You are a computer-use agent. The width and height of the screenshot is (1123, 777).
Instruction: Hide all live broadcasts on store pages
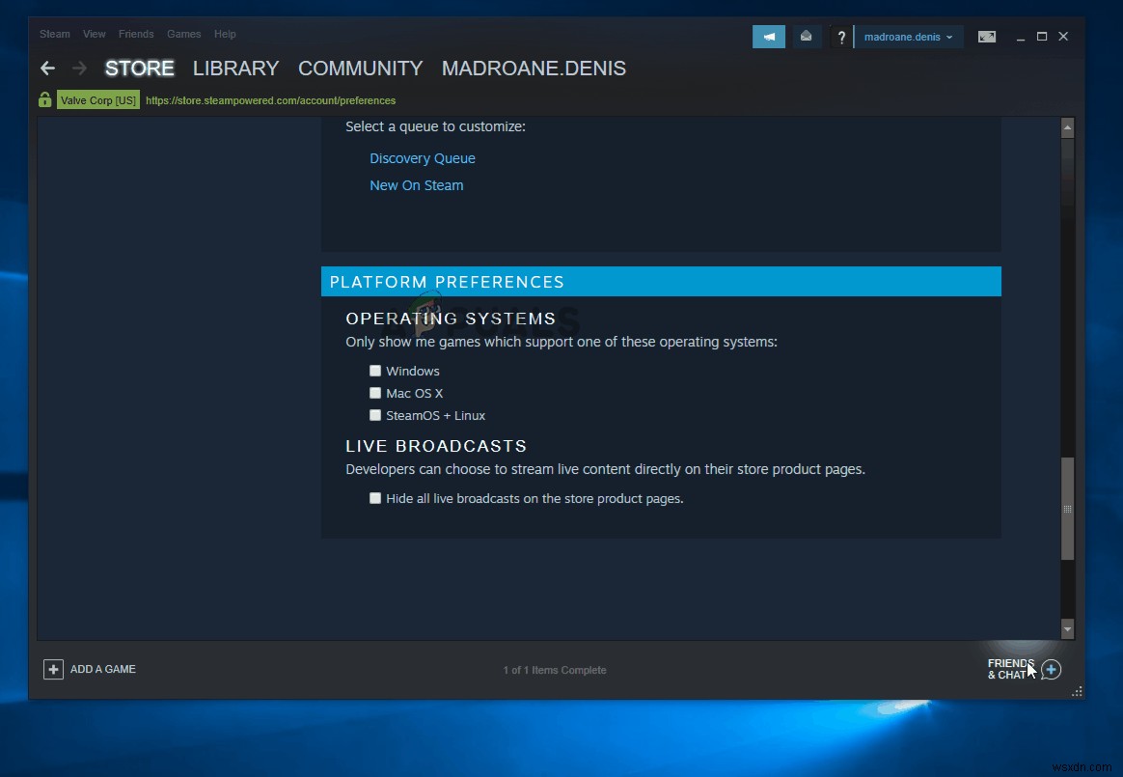pos(375,498)
